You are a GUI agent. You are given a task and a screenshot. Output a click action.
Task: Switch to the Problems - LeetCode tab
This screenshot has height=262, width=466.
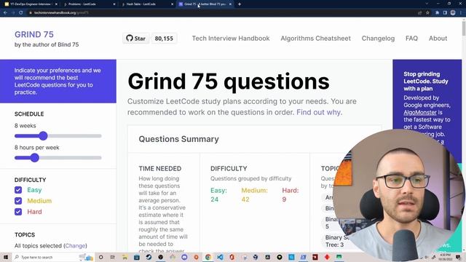click(88, 4)
